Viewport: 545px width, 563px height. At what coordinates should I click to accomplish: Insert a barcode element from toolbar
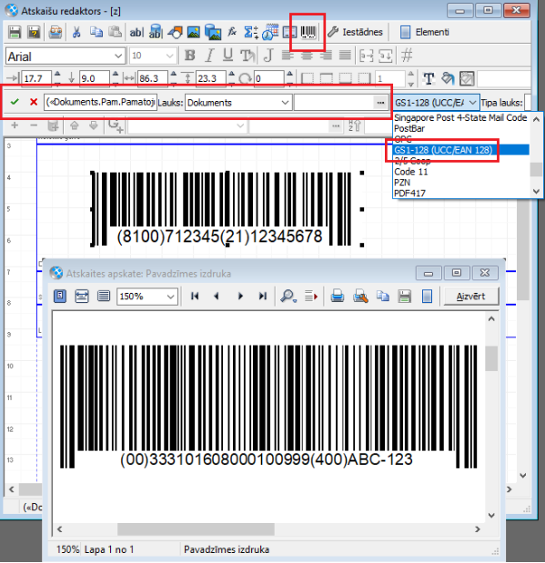coord(308,33)
